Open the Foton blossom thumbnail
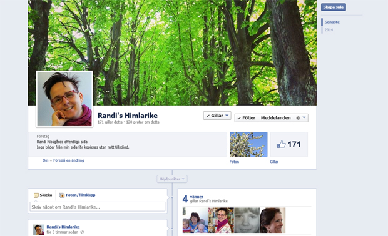 tap(248, 144)
